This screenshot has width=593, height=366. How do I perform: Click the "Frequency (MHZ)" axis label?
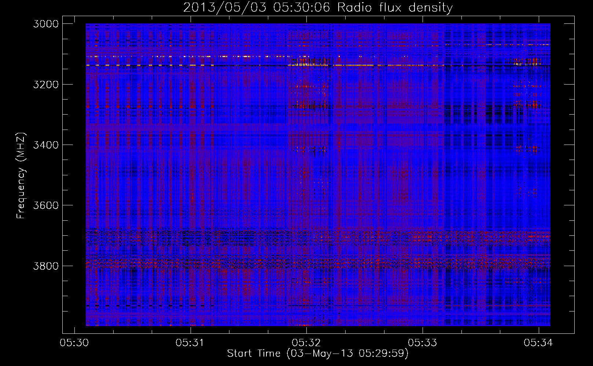tap(21, 176)
